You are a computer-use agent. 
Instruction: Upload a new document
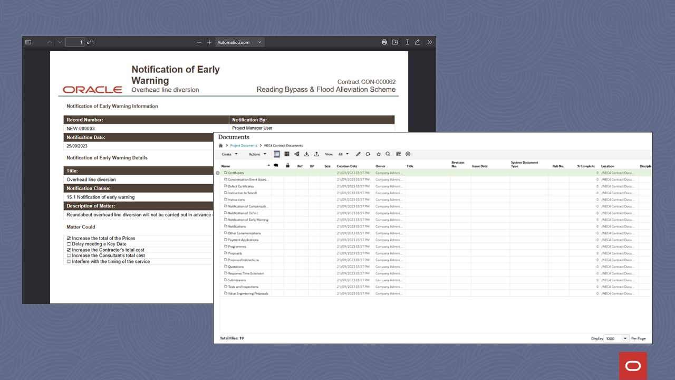(x=316, y=154)
